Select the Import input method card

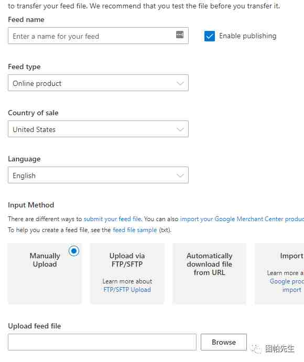[x=279, y=273]
